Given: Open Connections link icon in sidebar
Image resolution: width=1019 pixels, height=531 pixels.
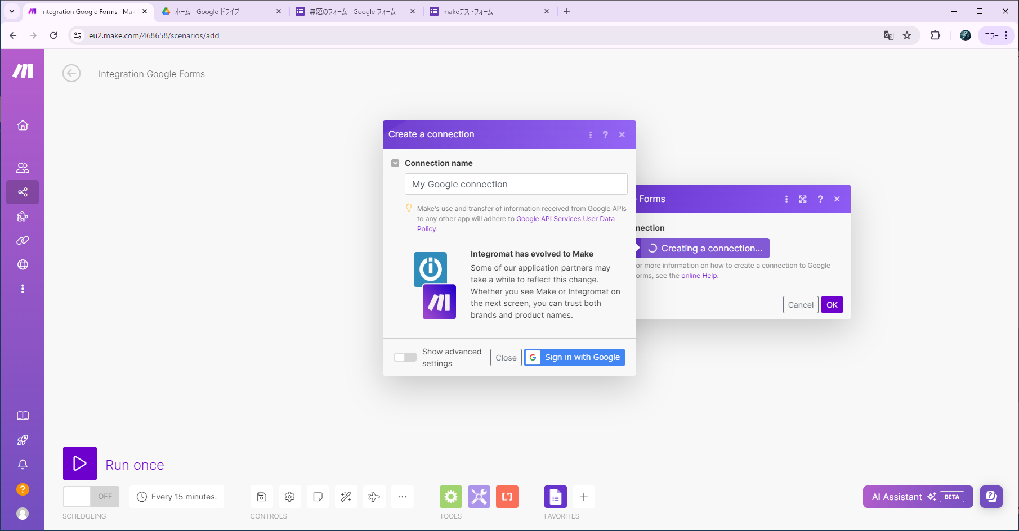Looking at the screenshot, I should [x=23, y=240].
